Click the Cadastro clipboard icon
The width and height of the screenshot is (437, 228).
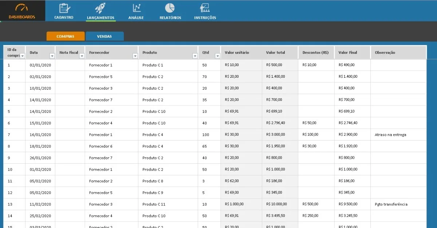64,8
